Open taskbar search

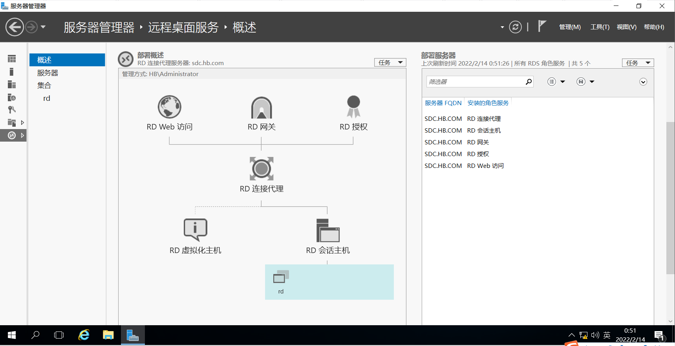pos(35,335)
